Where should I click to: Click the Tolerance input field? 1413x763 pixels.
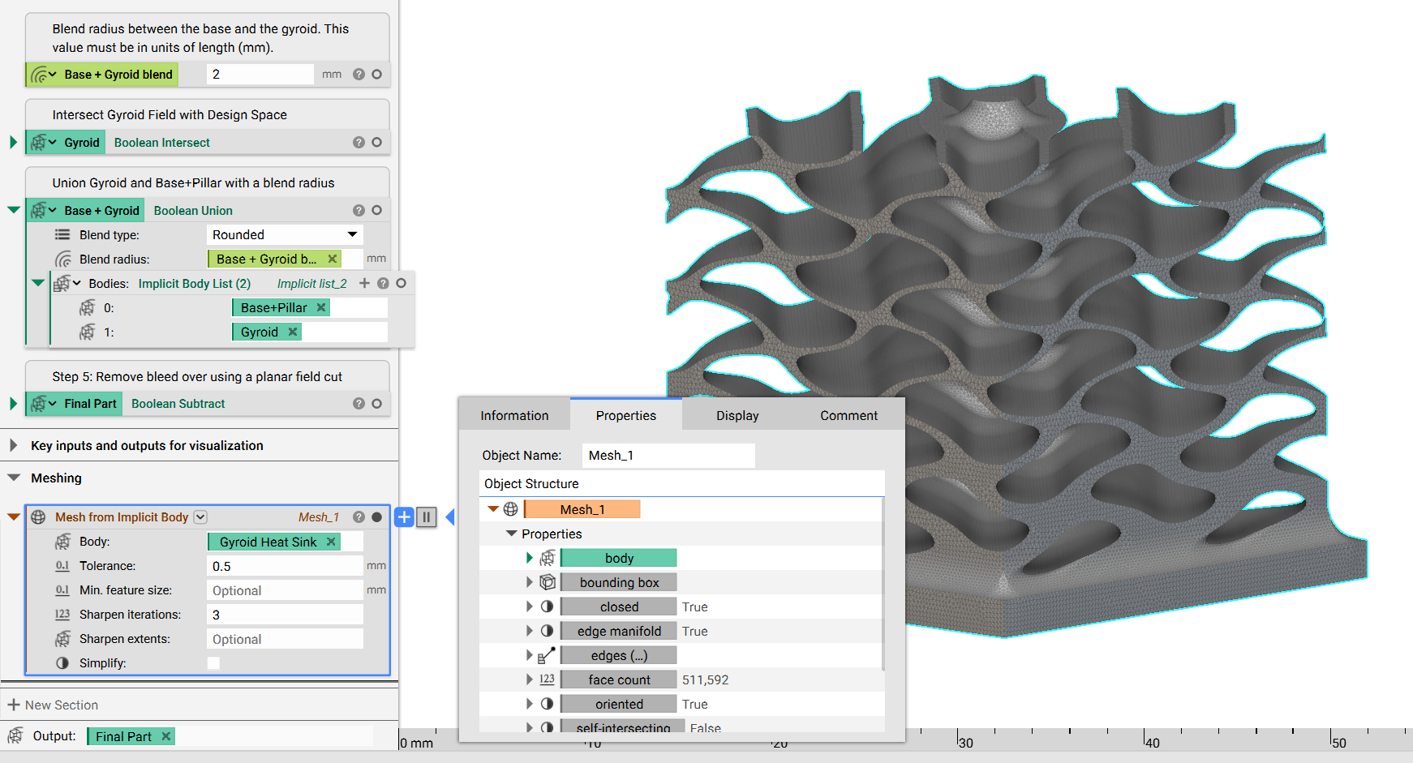pos(285,566)
